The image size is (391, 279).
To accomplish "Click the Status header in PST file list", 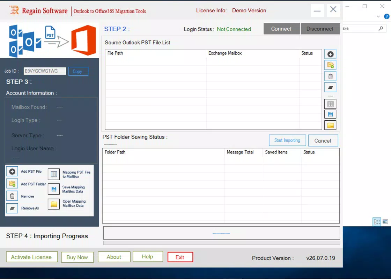I will tap(310, 53).
